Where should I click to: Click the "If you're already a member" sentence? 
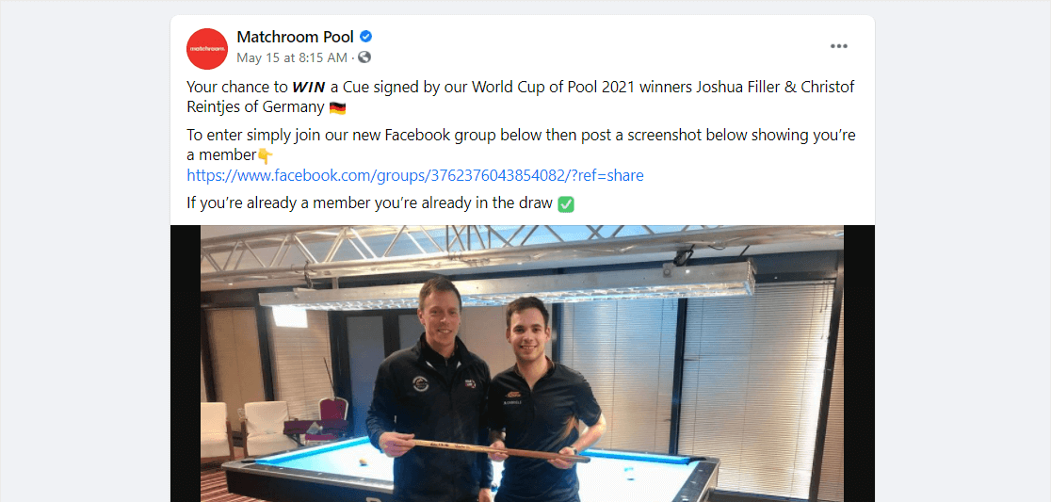coord(371,203)
